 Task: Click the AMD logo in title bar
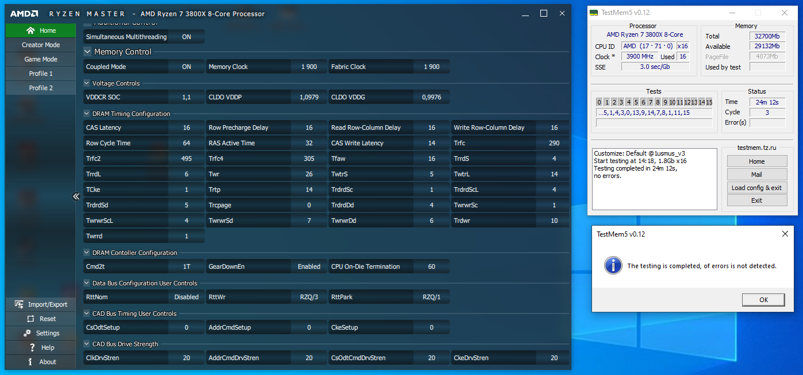24,13
